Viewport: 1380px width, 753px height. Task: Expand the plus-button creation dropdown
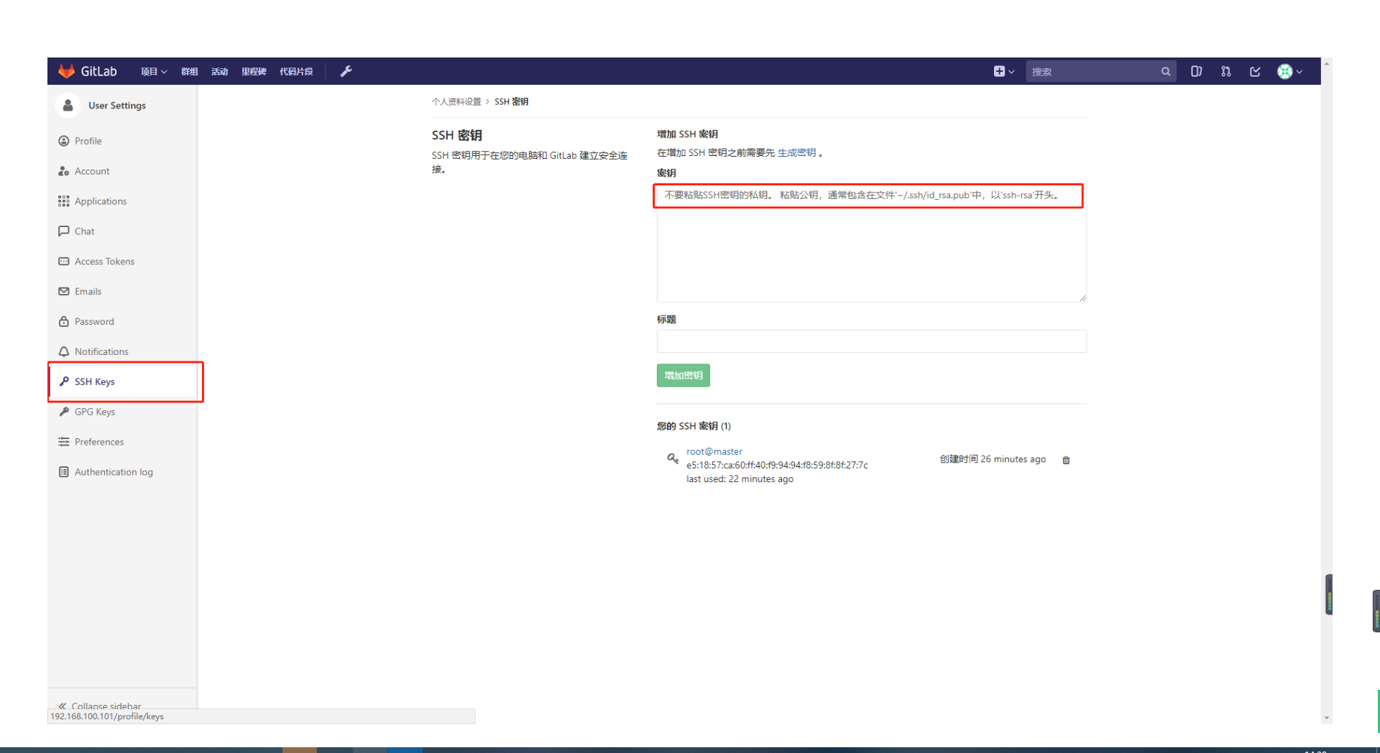click(1004, 71)
